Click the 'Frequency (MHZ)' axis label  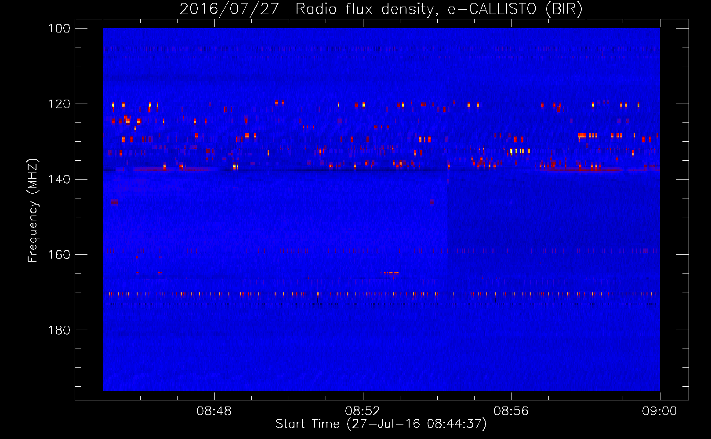pyautogui.click(x=33, y=210)
